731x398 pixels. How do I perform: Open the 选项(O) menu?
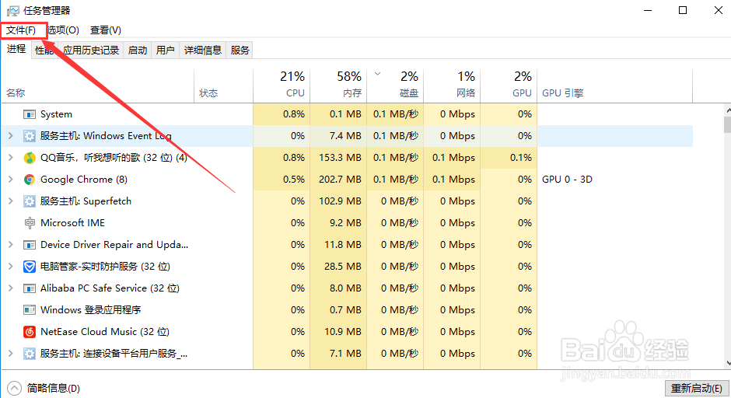[63, 30]
